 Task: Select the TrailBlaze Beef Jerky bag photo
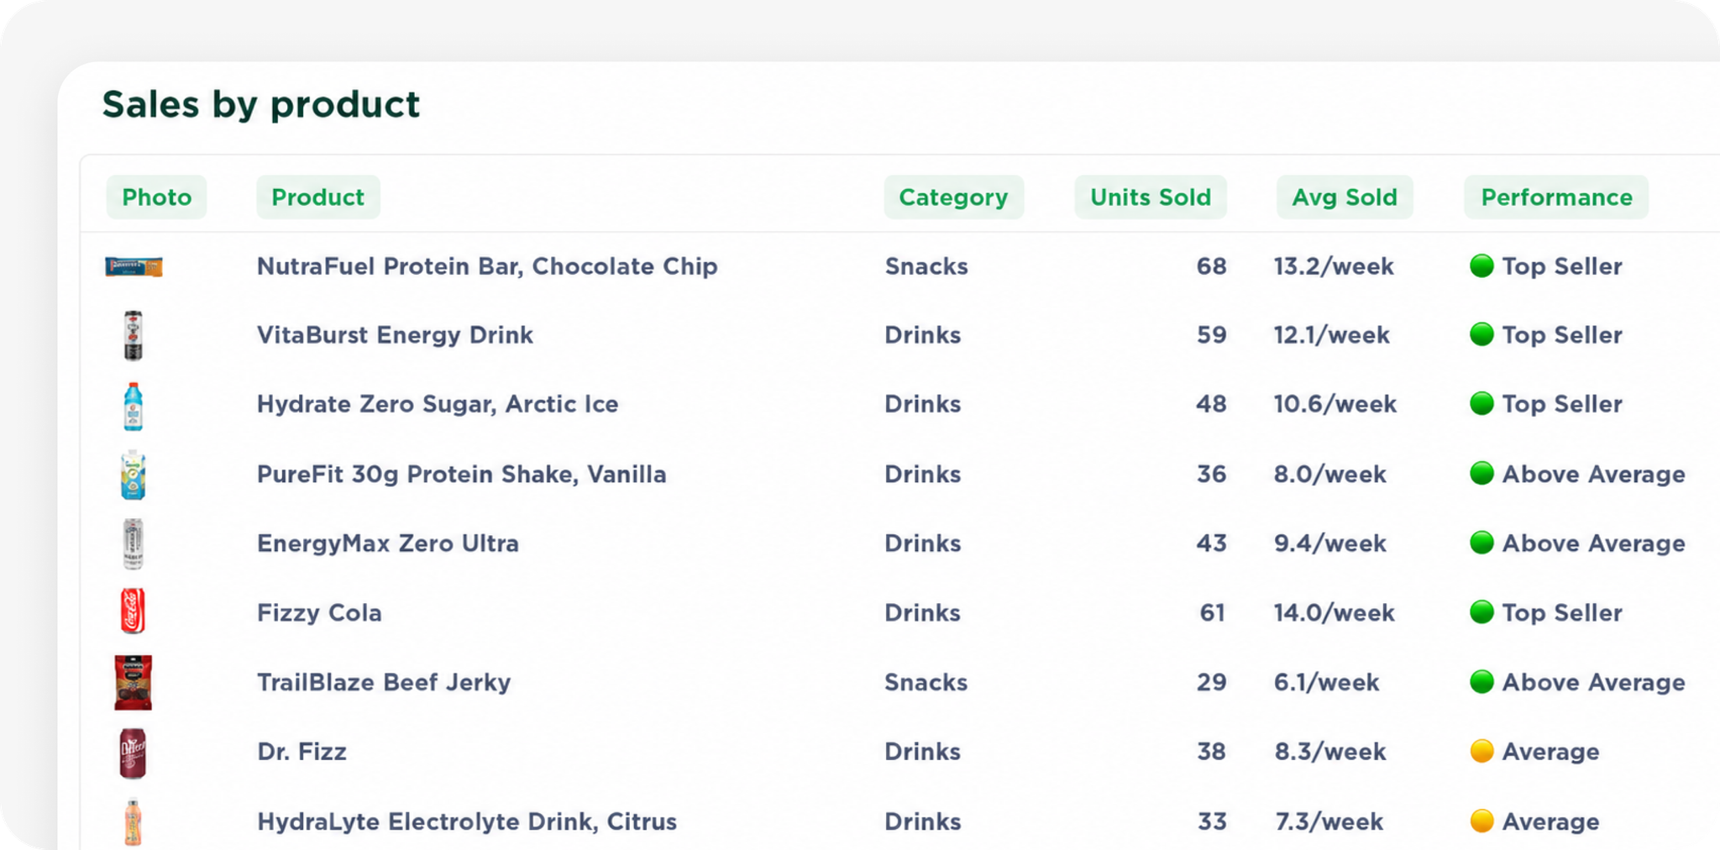[133, 683]
